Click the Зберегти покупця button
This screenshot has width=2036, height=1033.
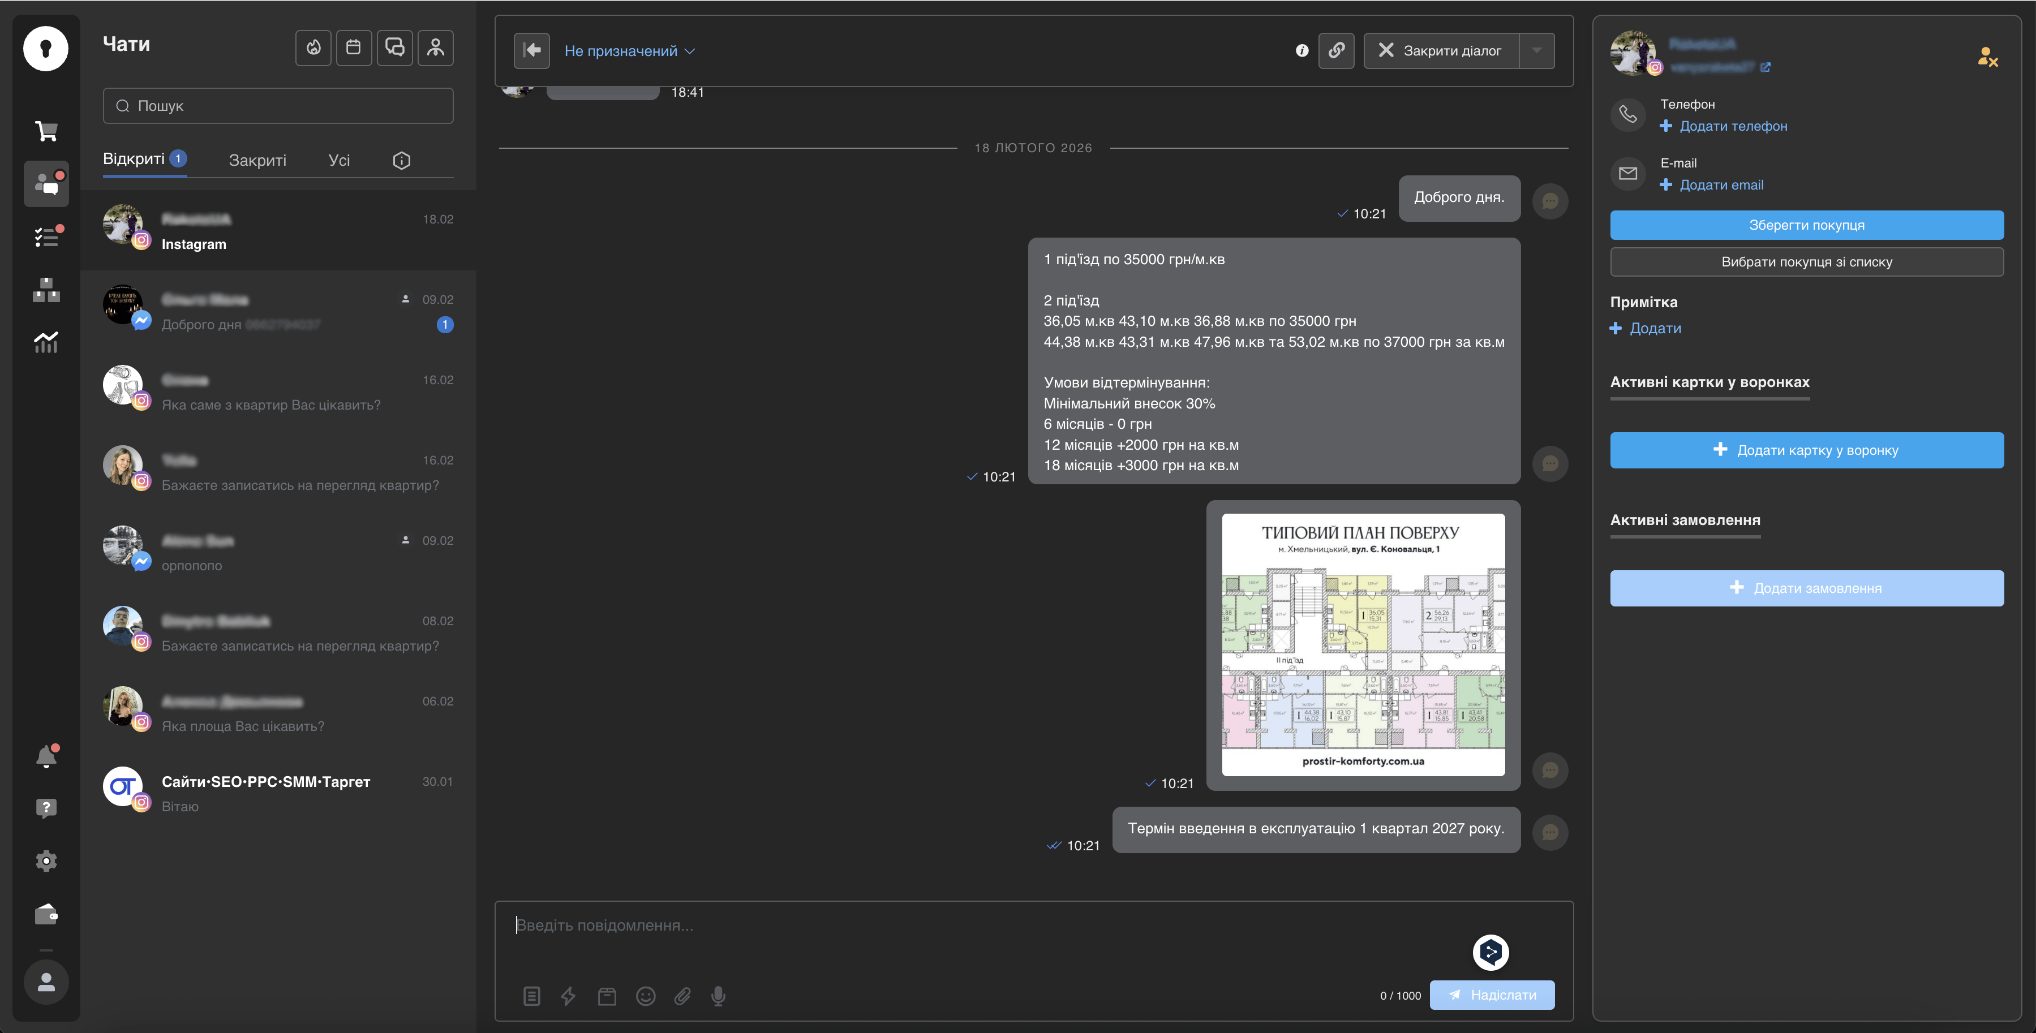click(x=1806, y=225)
